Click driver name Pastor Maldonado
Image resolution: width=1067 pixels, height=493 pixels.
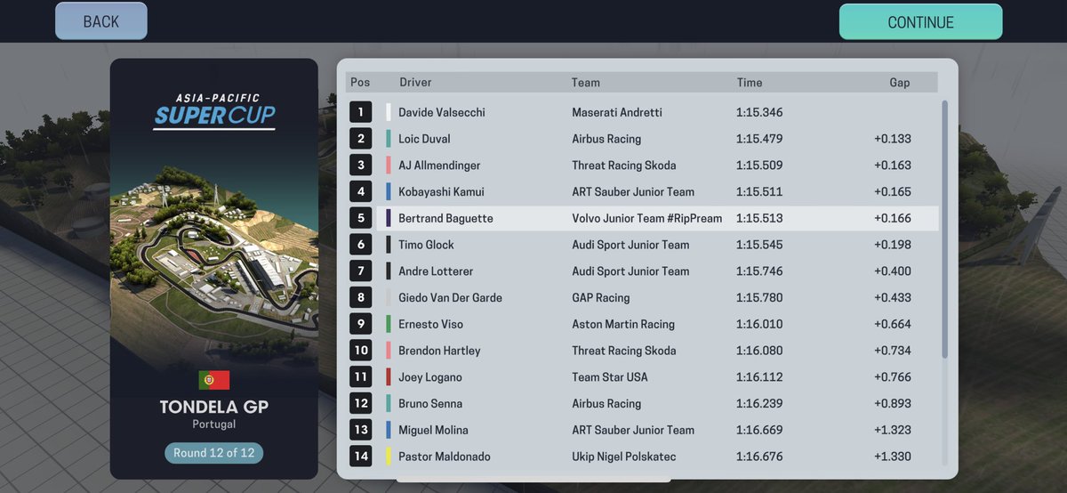point(445,457)
